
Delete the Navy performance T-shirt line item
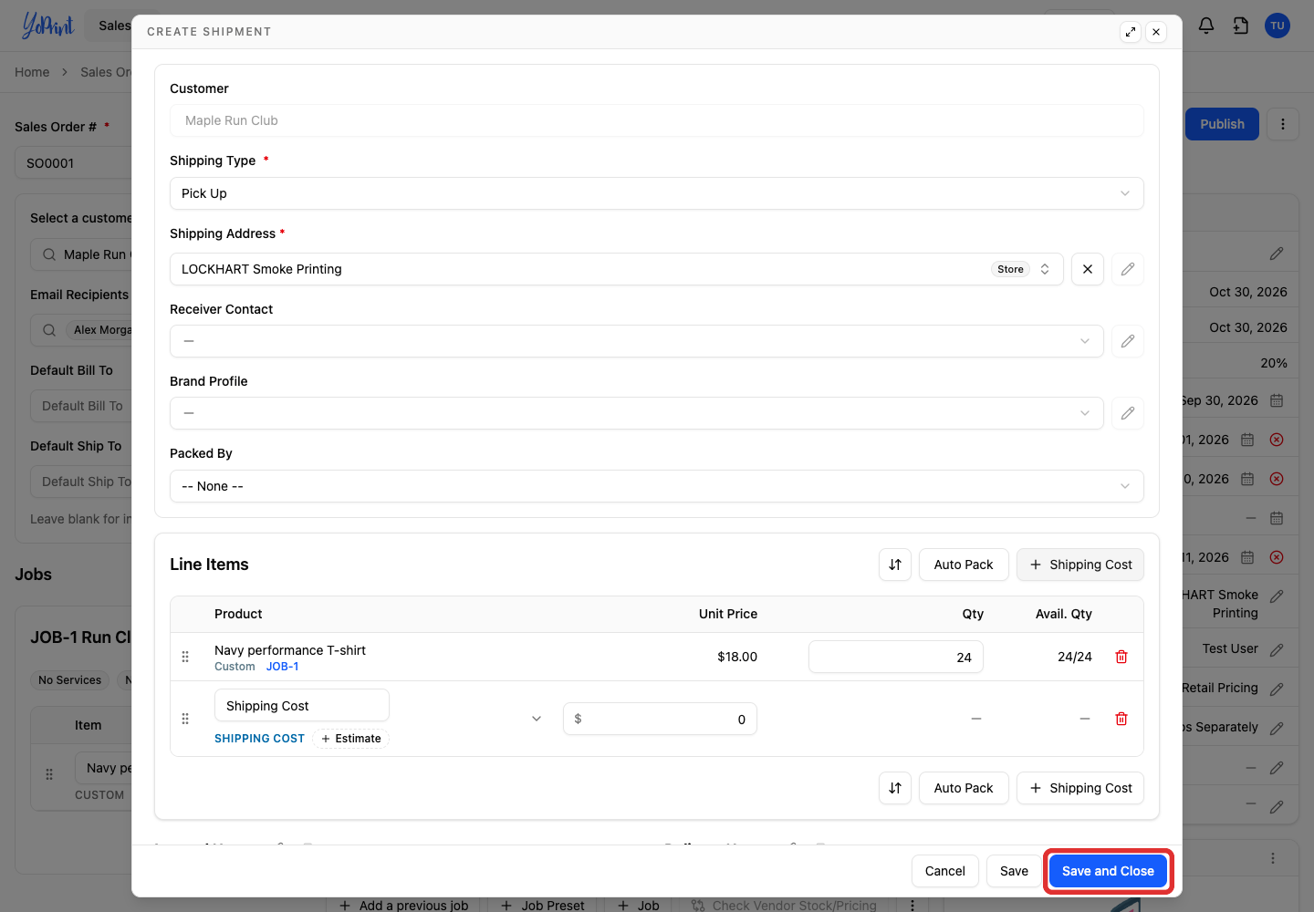[1121, 657]
